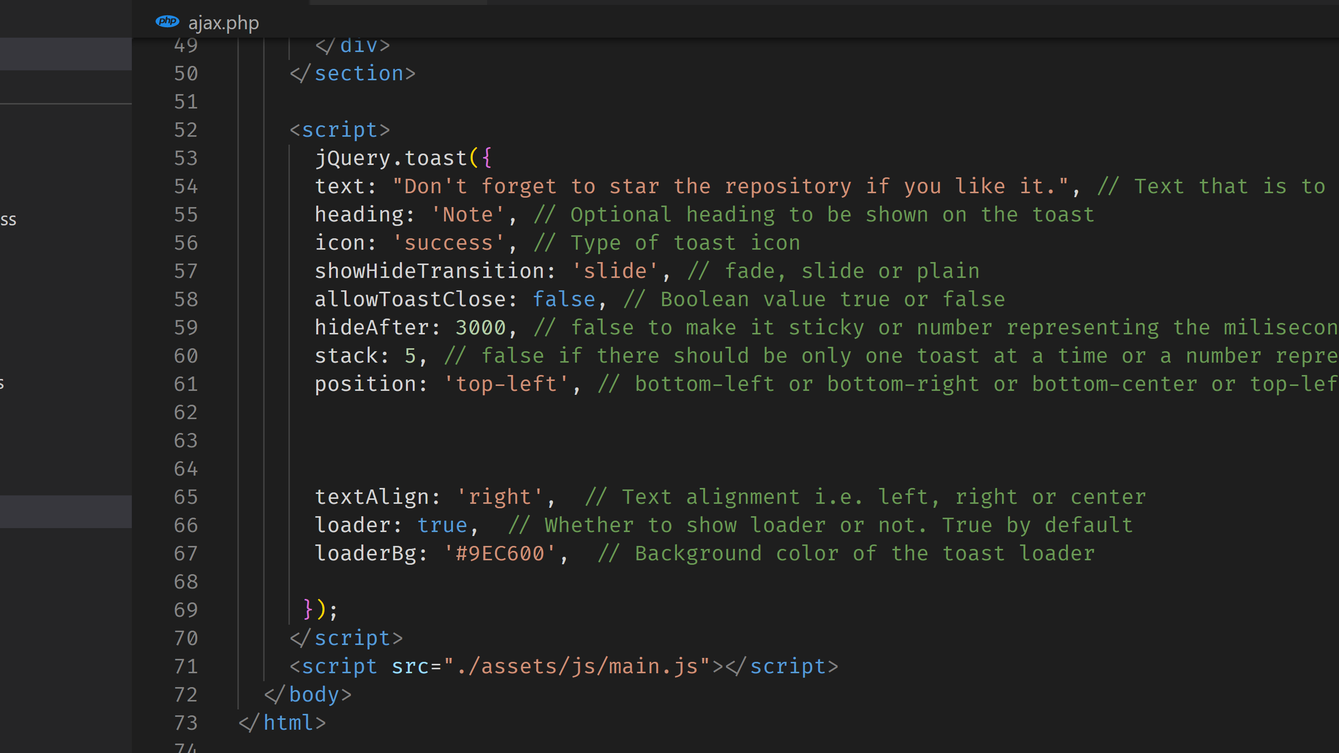This screenshot has width=1339, height=753.
Task: Click the comment "fade, slide or plain"
Action: [833, 271]
